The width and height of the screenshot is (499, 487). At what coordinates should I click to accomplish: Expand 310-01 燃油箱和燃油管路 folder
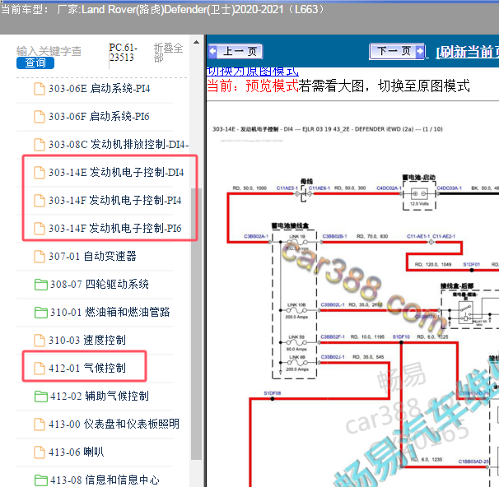[x=110, y=312]
